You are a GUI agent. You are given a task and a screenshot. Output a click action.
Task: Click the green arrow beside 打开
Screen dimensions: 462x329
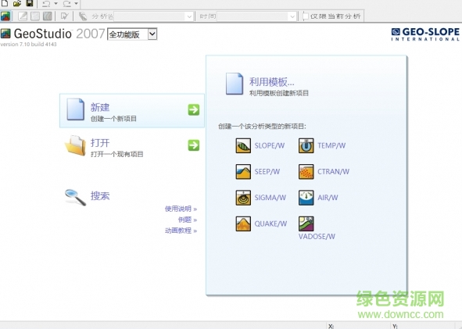point(194,145)
